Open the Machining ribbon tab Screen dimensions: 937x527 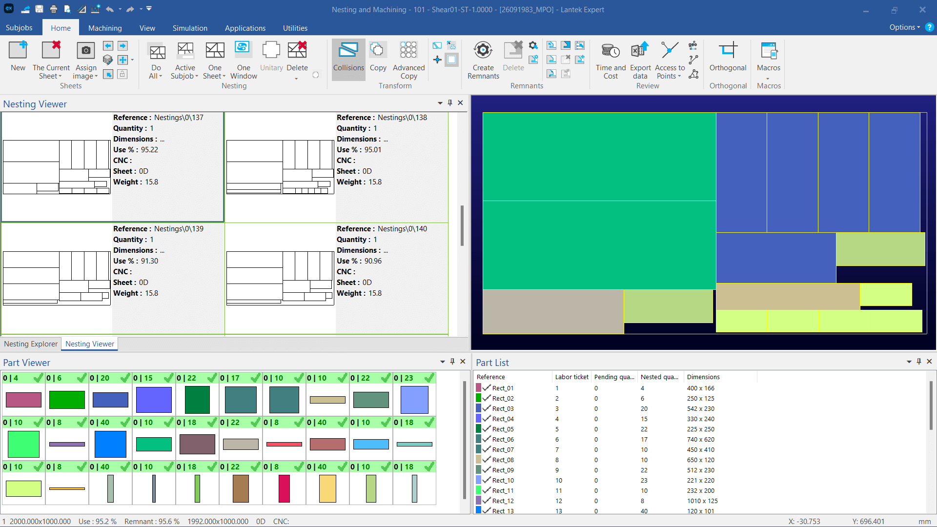point(105,28)
